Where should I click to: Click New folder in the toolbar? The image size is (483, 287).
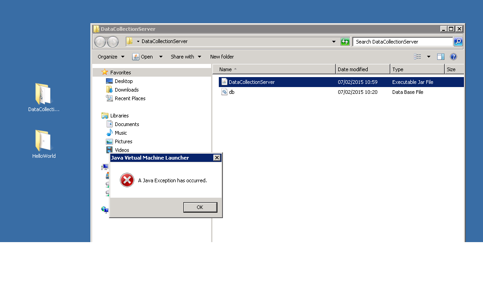point(222,57)
